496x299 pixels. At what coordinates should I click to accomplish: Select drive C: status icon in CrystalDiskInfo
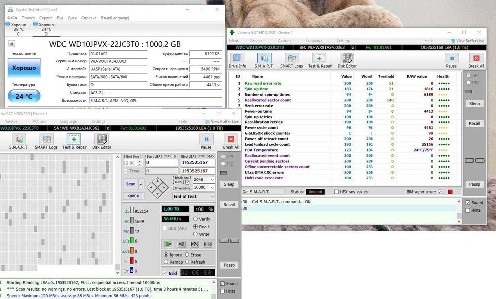click(8, 24)
